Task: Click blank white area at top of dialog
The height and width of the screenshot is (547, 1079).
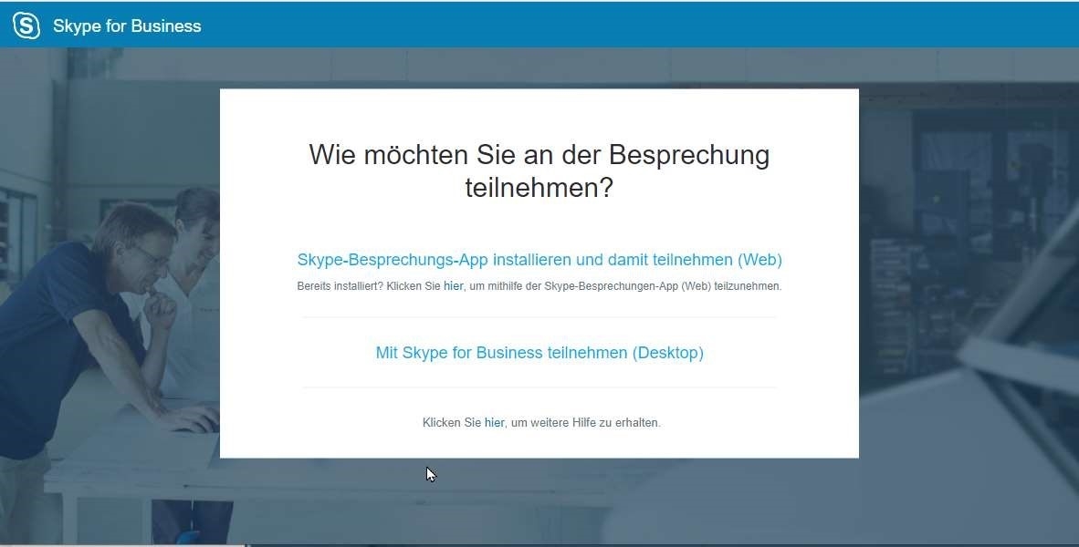Action: click(x=539, y=109)
